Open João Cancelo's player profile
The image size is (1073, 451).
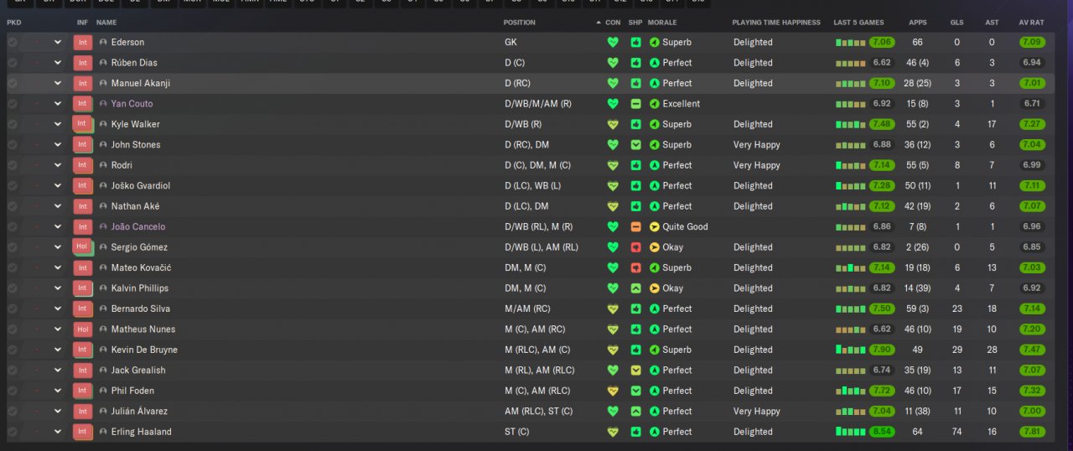point(138,226)
